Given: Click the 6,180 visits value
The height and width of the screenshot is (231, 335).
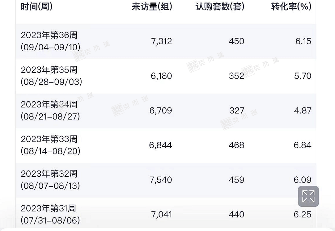Looking at the screenshot, I should pos(161,76).
